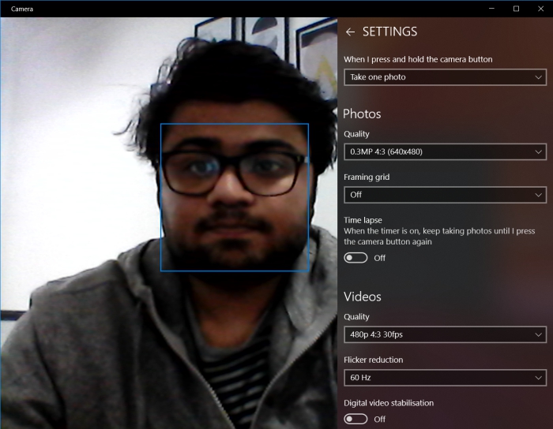Viewport: 553px width, 429px height.
Task: Open the Videos Quality 480p dropdown
Action: click(x=445, y=334)
